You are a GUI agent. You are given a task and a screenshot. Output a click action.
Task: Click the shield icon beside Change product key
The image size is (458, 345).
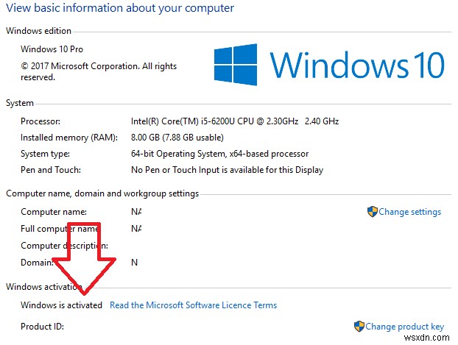pos(359,326)
